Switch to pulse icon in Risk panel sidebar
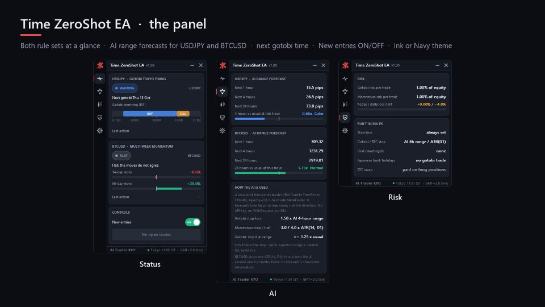Screen dimensions: 545x307 [345, 78]
